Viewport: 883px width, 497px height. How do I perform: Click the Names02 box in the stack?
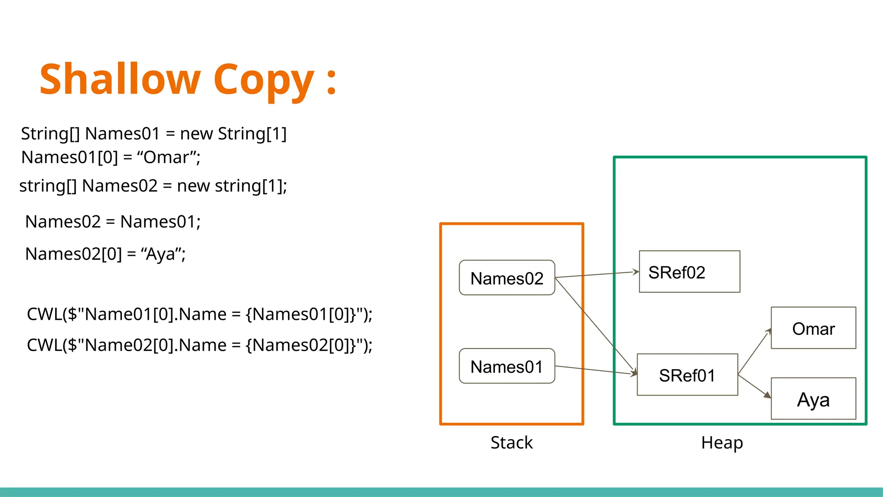point(507,278)
